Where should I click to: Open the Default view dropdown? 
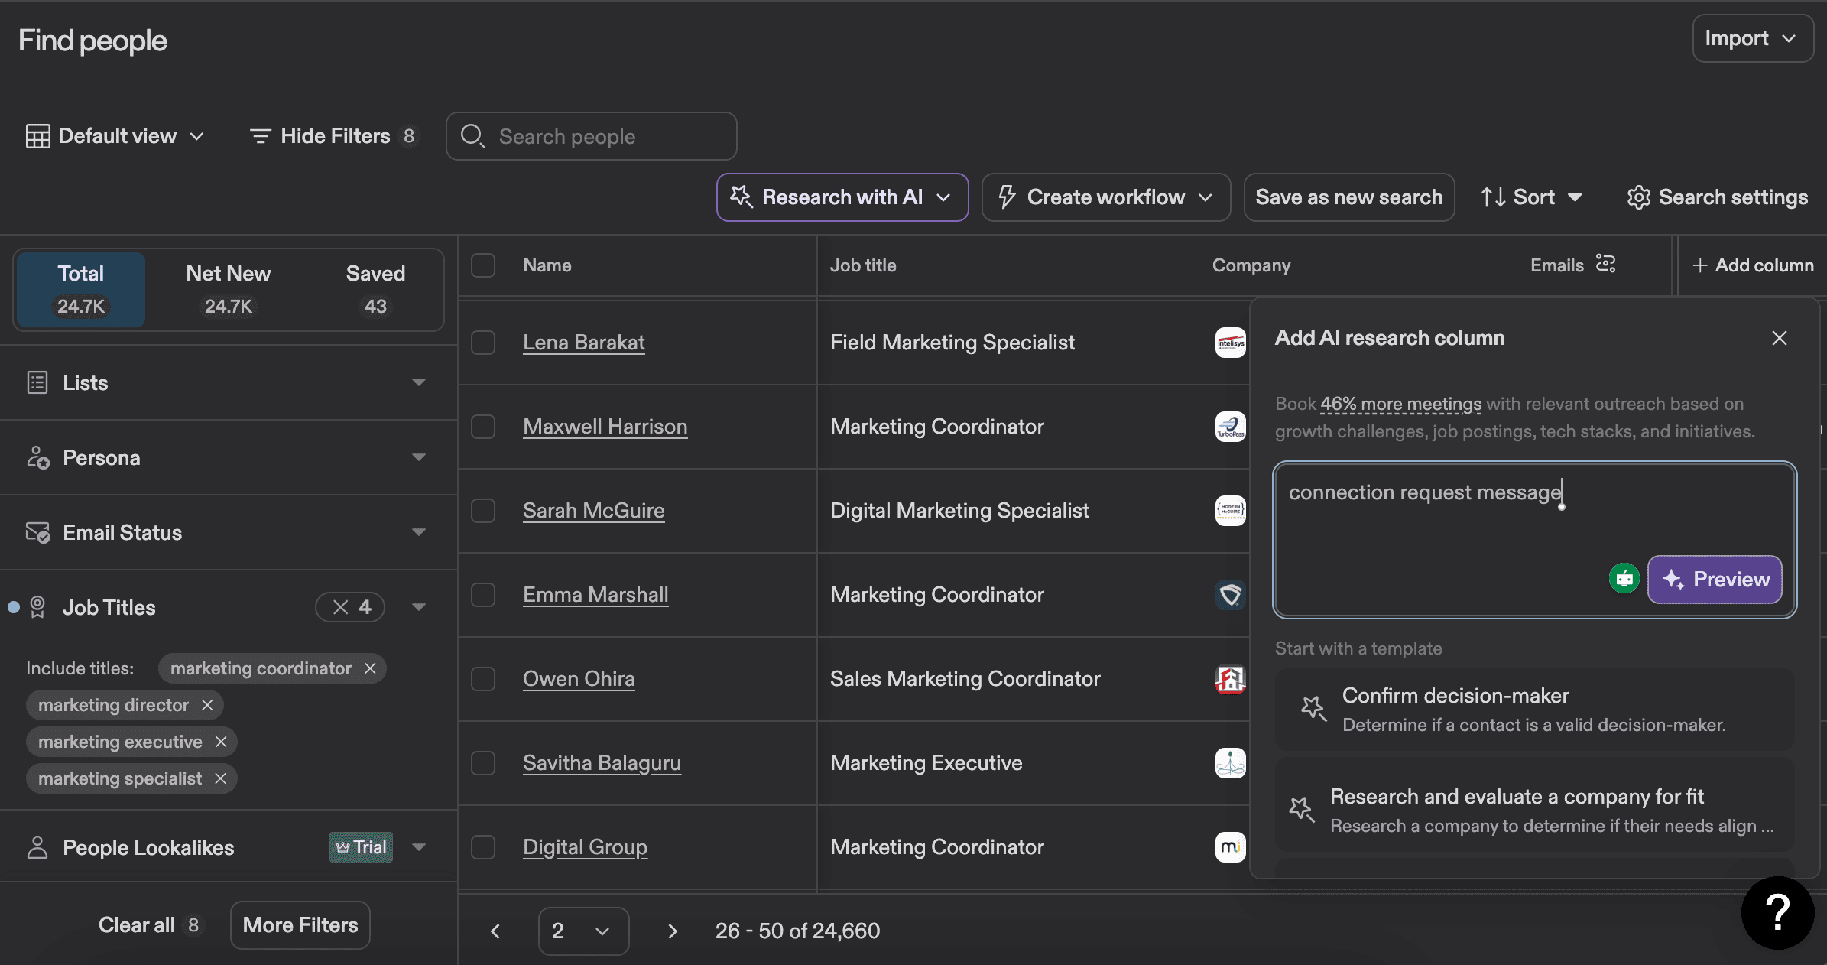click(115, 136)
